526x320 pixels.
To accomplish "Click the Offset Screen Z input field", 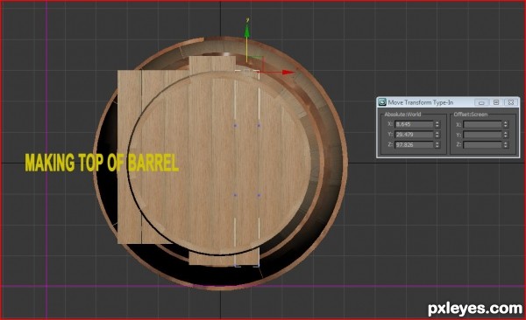I will pos(482,145).
